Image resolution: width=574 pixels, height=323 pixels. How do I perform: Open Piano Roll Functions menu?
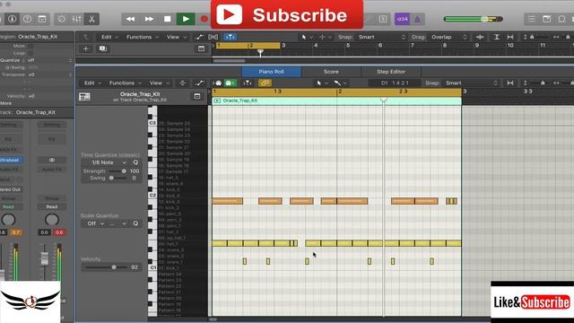[x=126, y=83]
